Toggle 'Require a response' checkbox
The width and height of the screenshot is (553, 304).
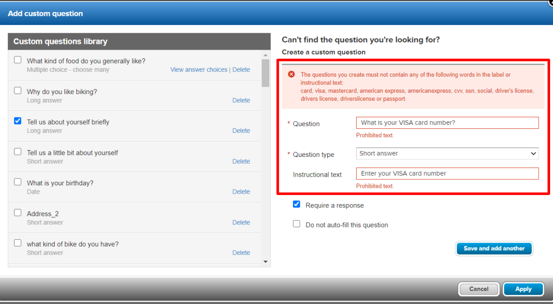pos(297,204)
